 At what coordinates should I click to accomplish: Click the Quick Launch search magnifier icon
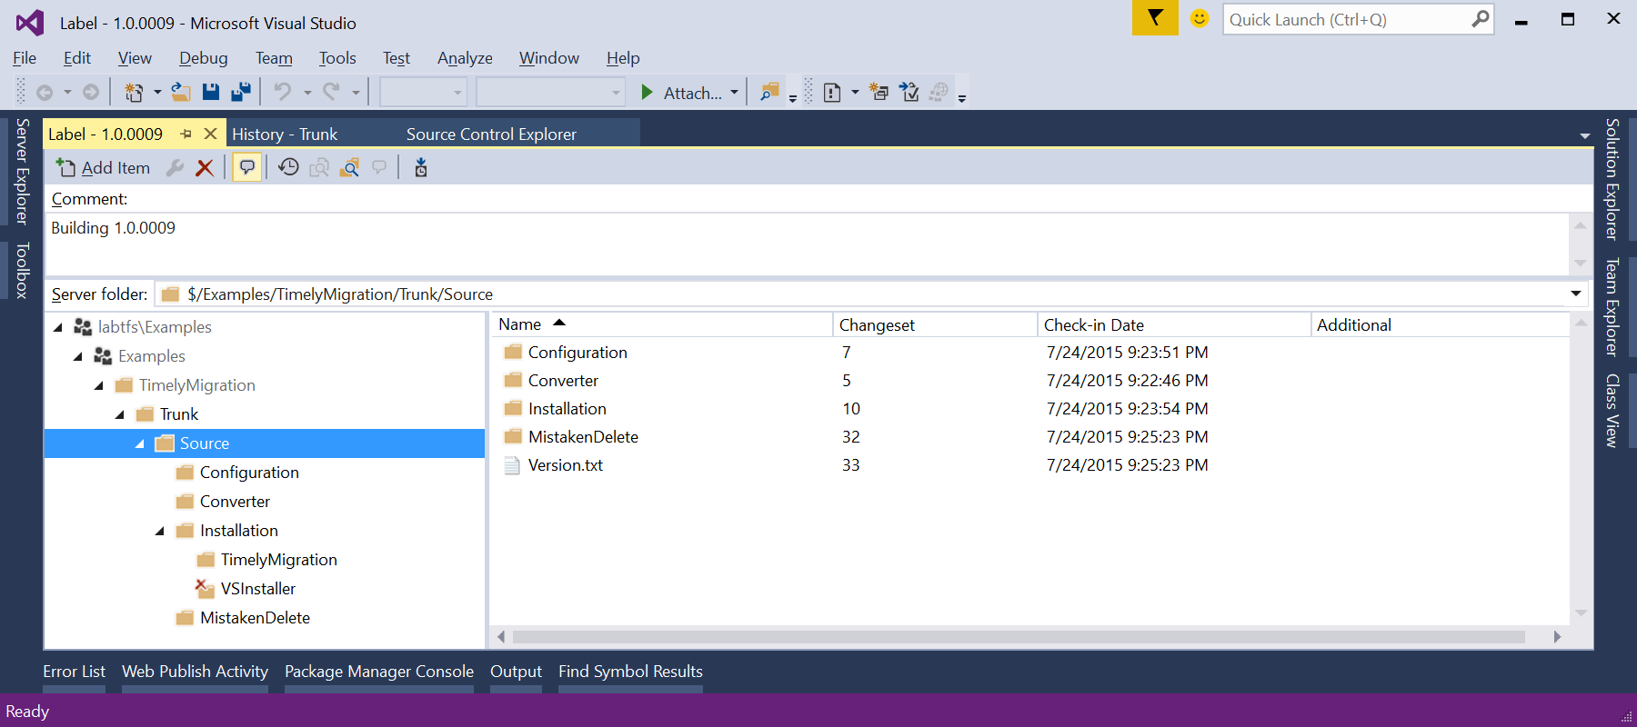click(x=1481, y=19)
